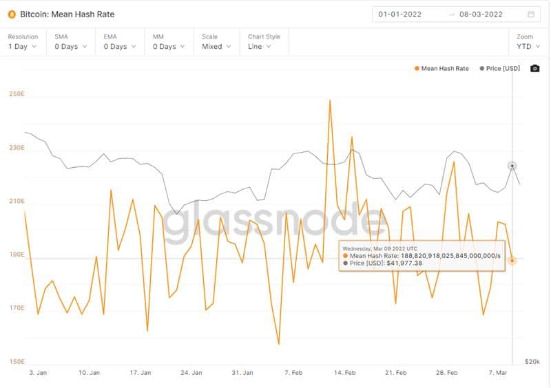Edit the end date 08-03-2022 field
The image size is (551, 388).
tap(481, 14)
